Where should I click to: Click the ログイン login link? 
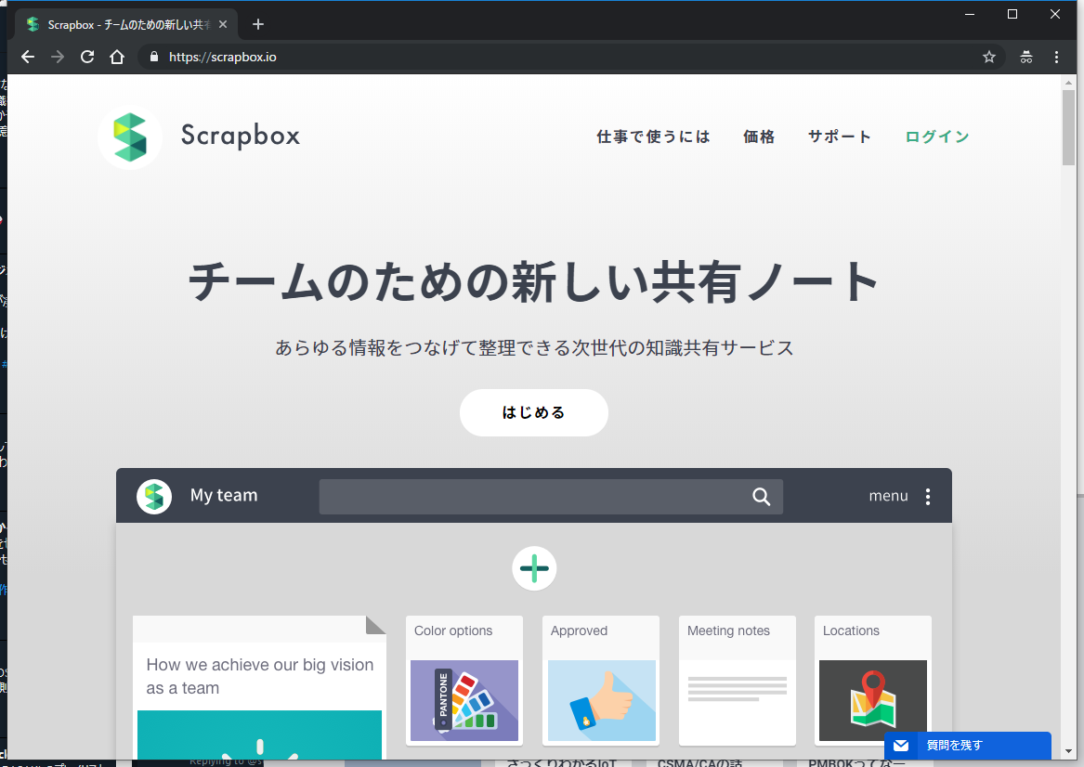[937, 136]
